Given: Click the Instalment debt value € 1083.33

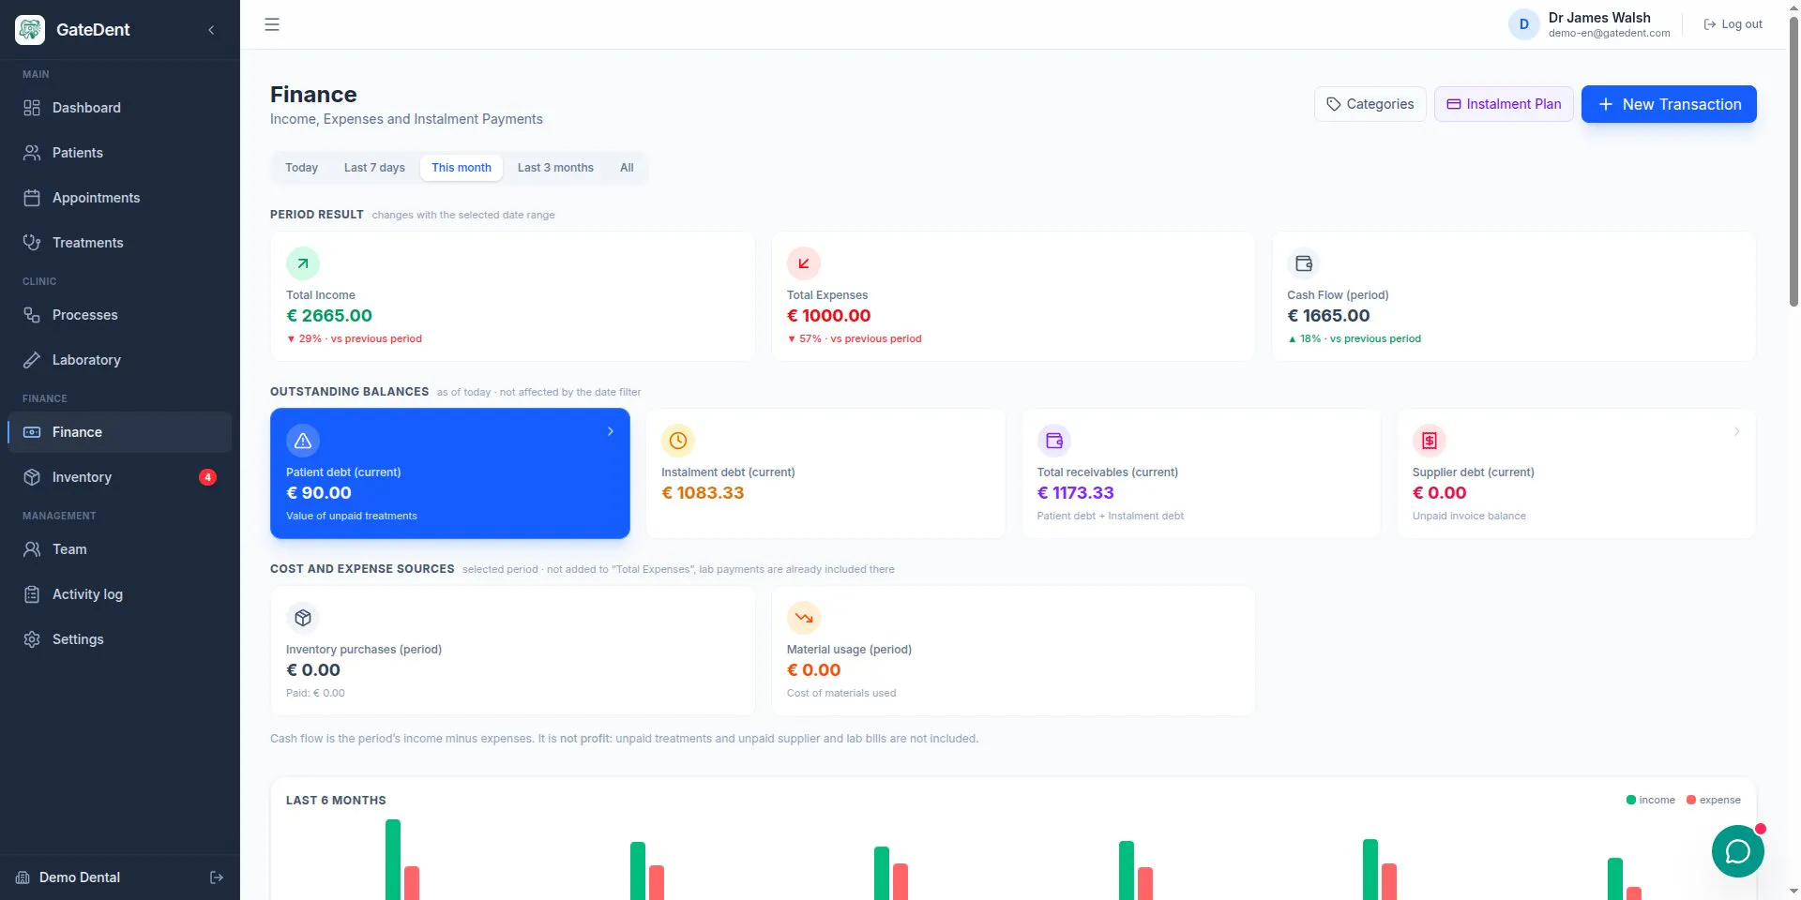Looking at the screenshot, I should [703, 493].
